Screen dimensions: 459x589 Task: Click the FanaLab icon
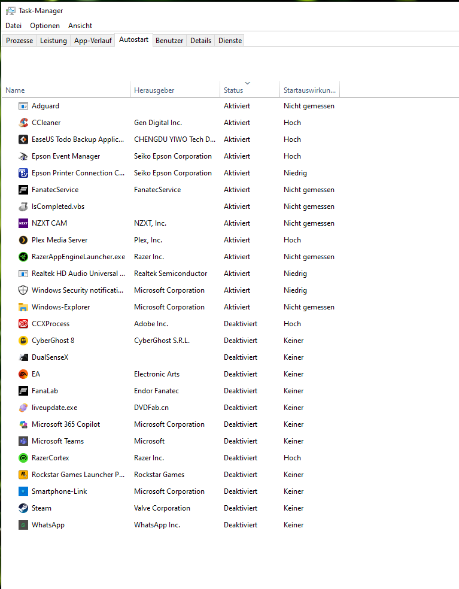click(x=23, y=391)
